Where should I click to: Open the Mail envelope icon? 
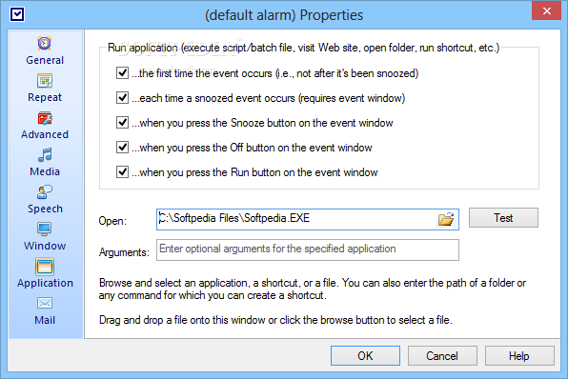(x=45, y=304)
